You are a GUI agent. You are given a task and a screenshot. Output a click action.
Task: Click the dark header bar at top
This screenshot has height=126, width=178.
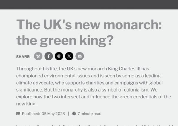89,4
